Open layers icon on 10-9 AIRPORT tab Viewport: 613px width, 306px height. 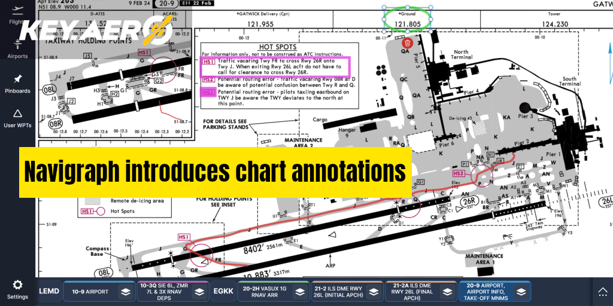(x=125, y=292)
